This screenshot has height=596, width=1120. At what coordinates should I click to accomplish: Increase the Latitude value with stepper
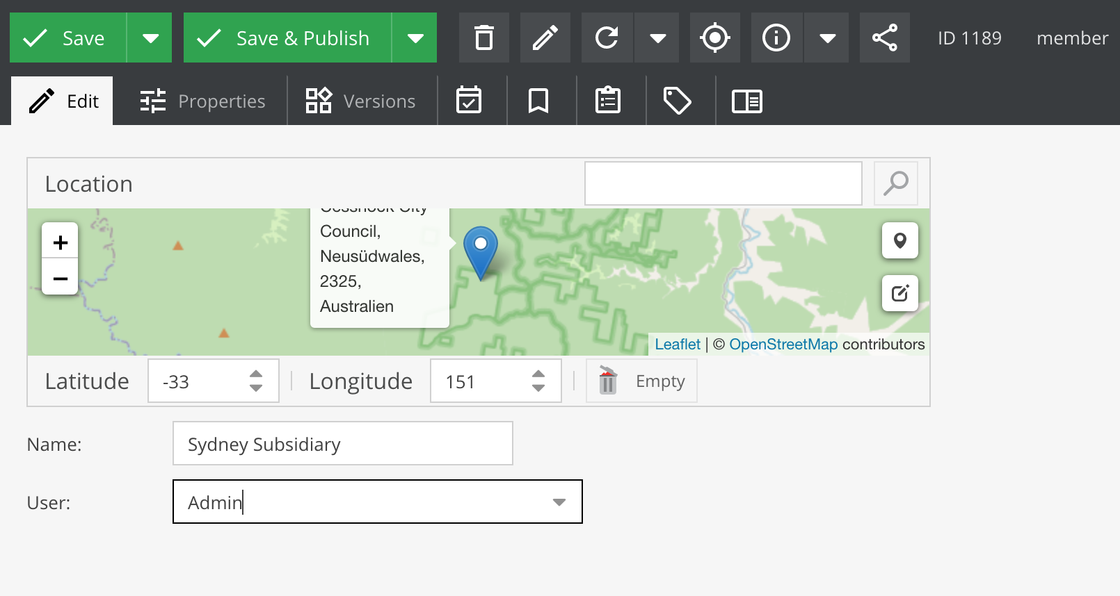[x=256, y=374]
